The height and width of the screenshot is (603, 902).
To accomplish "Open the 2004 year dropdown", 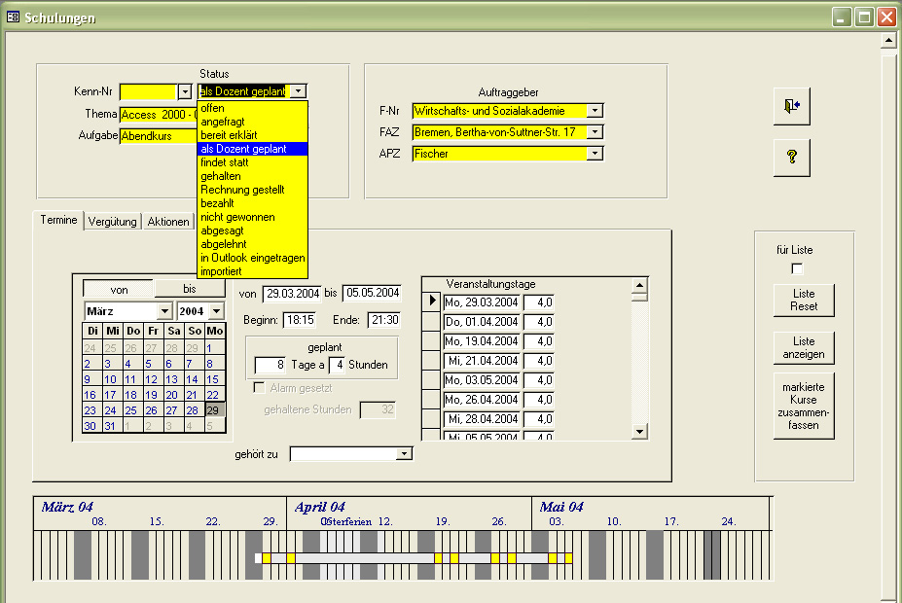I will point(216,311).
